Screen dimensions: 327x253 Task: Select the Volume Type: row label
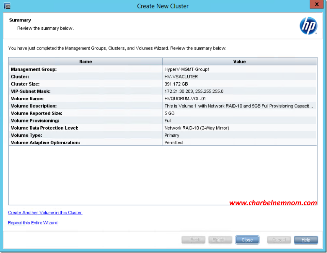26,135
